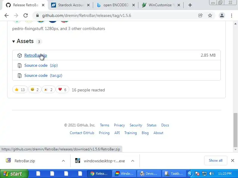
Task: Open the API footer link
Action: click(117, 133)
